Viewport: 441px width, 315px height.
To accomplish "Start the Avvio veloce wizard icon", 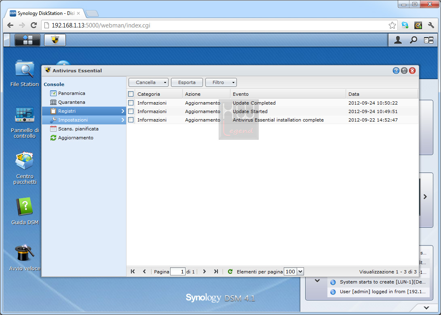I will click(x=25, y=257).
